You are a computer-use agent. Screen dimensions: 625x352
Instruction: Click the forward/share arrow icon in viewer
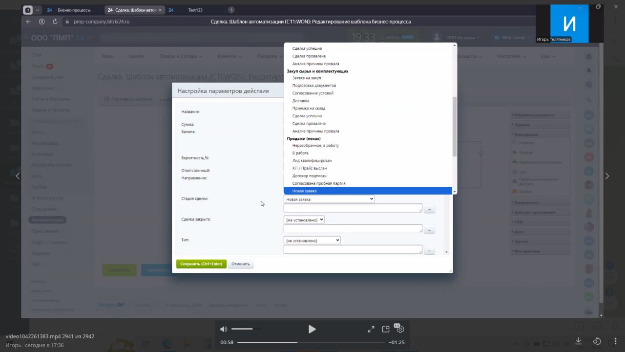(x=597, y=341)
